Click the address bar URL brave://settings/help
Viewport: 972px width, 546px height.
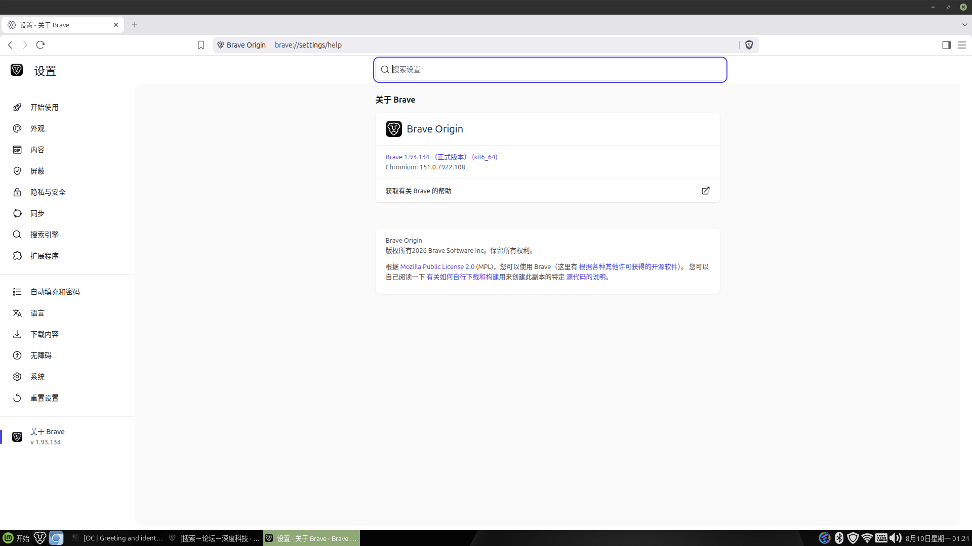click(308, 45)
